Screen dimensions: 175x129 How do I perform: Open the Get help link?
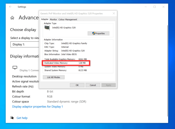22,118
